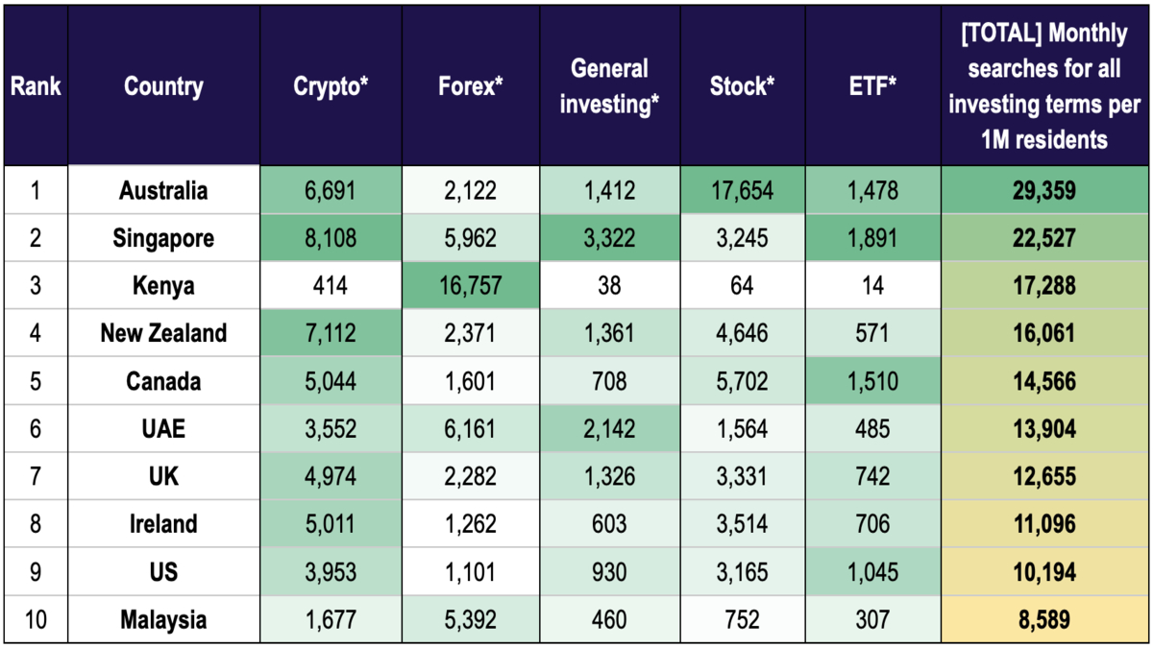Select UAE's Forex value 6,161
1153x648 pixels.
pyautogui.click(x=470, y=428)
